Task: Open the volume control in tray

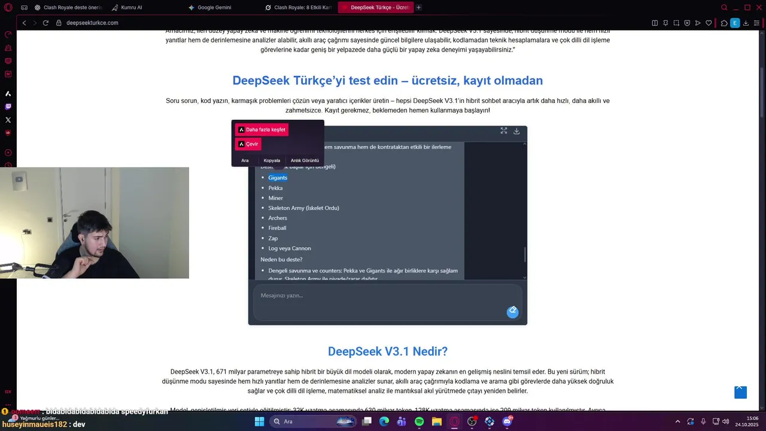Action: 725,421
